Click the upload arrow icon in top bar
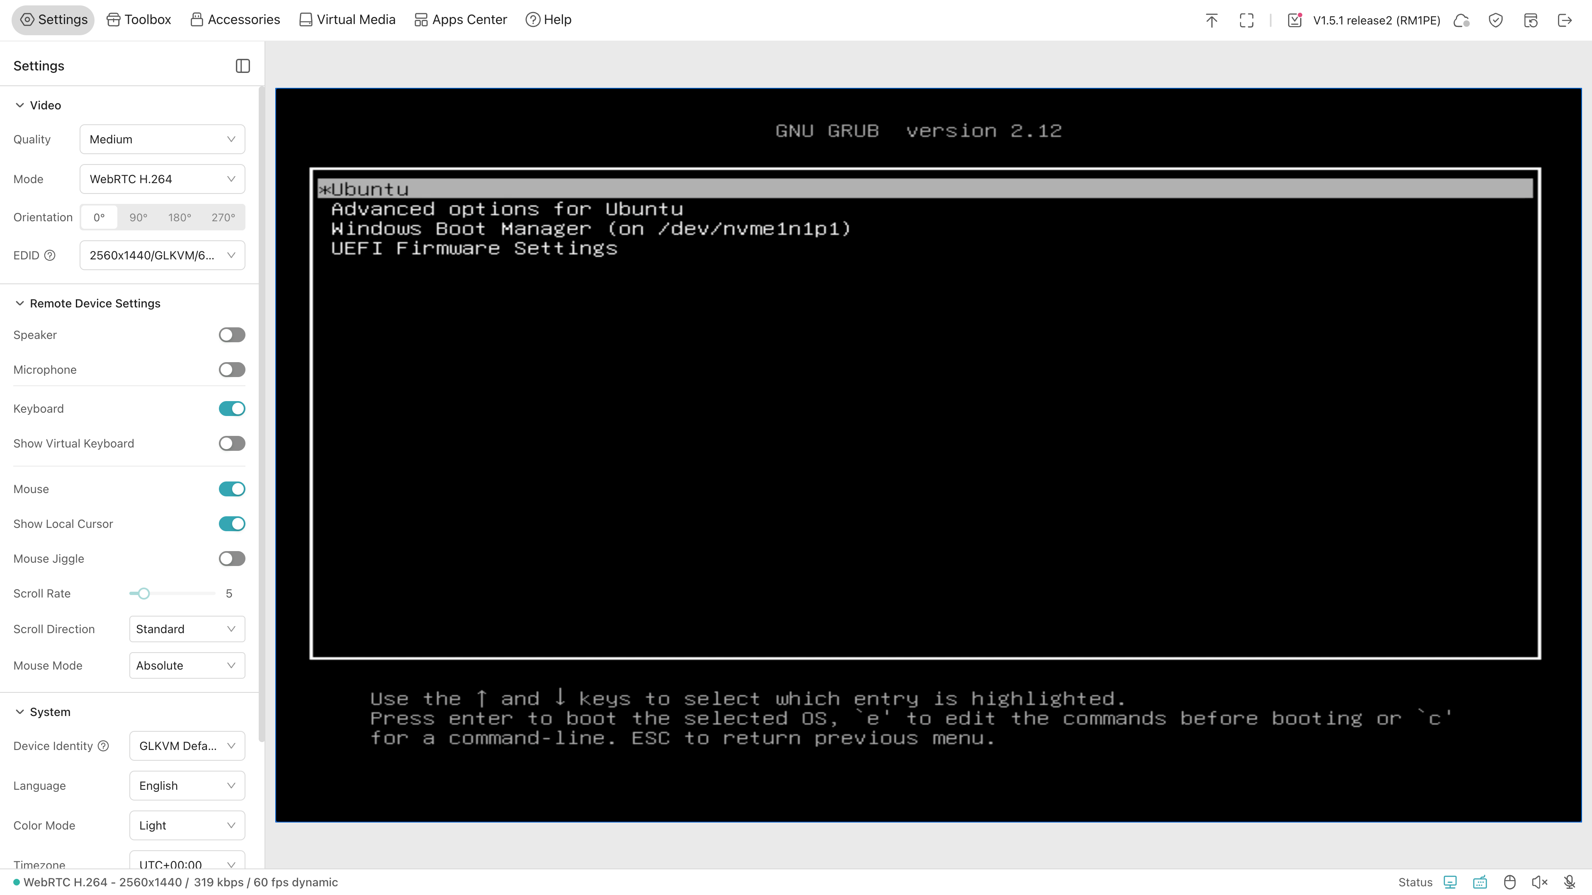The height and width of the screenshot is (895, 1592). (x=1211, y=20)
